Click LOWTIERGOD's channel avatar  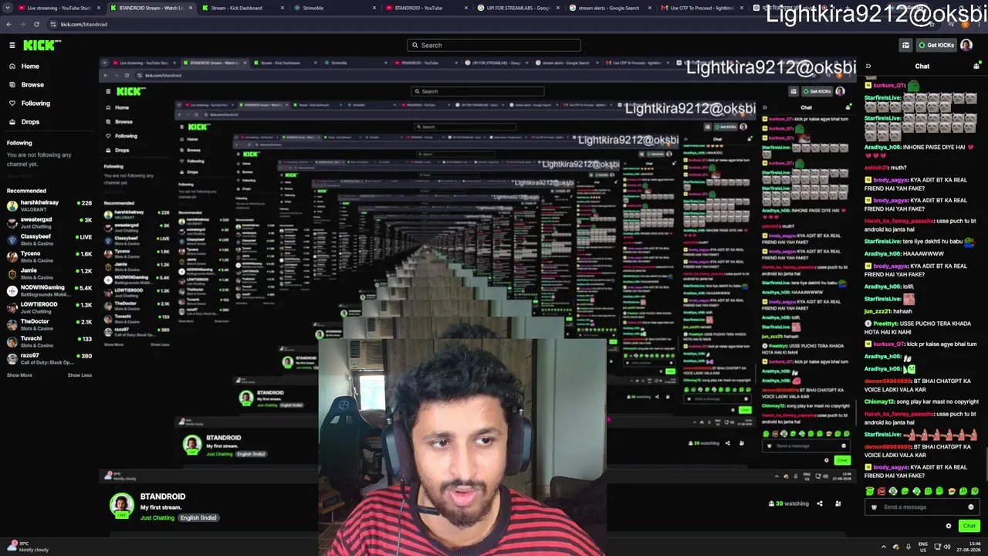12,307
